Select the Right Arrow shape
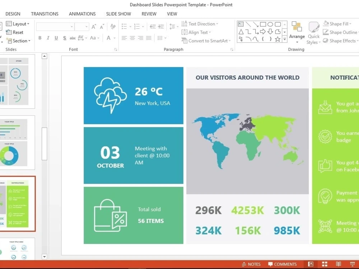The height and width of the screenshot is (269, 359). tap(263, 32)
